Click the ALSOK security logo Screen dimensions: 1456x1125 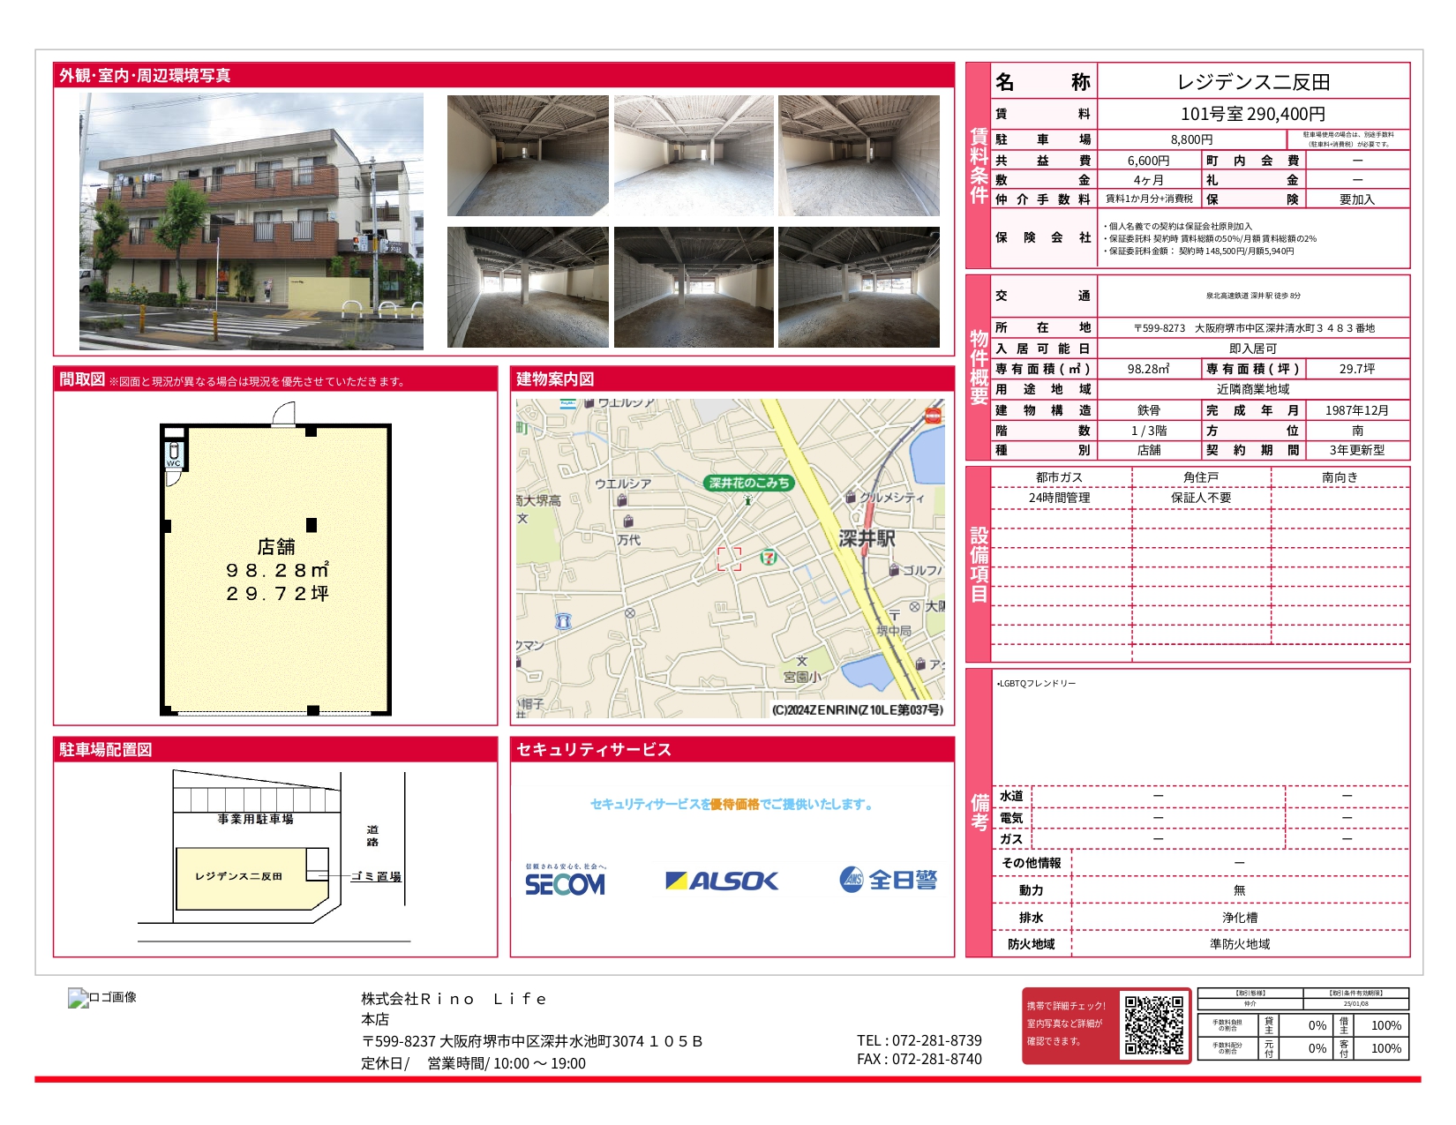tap(722, 881)
